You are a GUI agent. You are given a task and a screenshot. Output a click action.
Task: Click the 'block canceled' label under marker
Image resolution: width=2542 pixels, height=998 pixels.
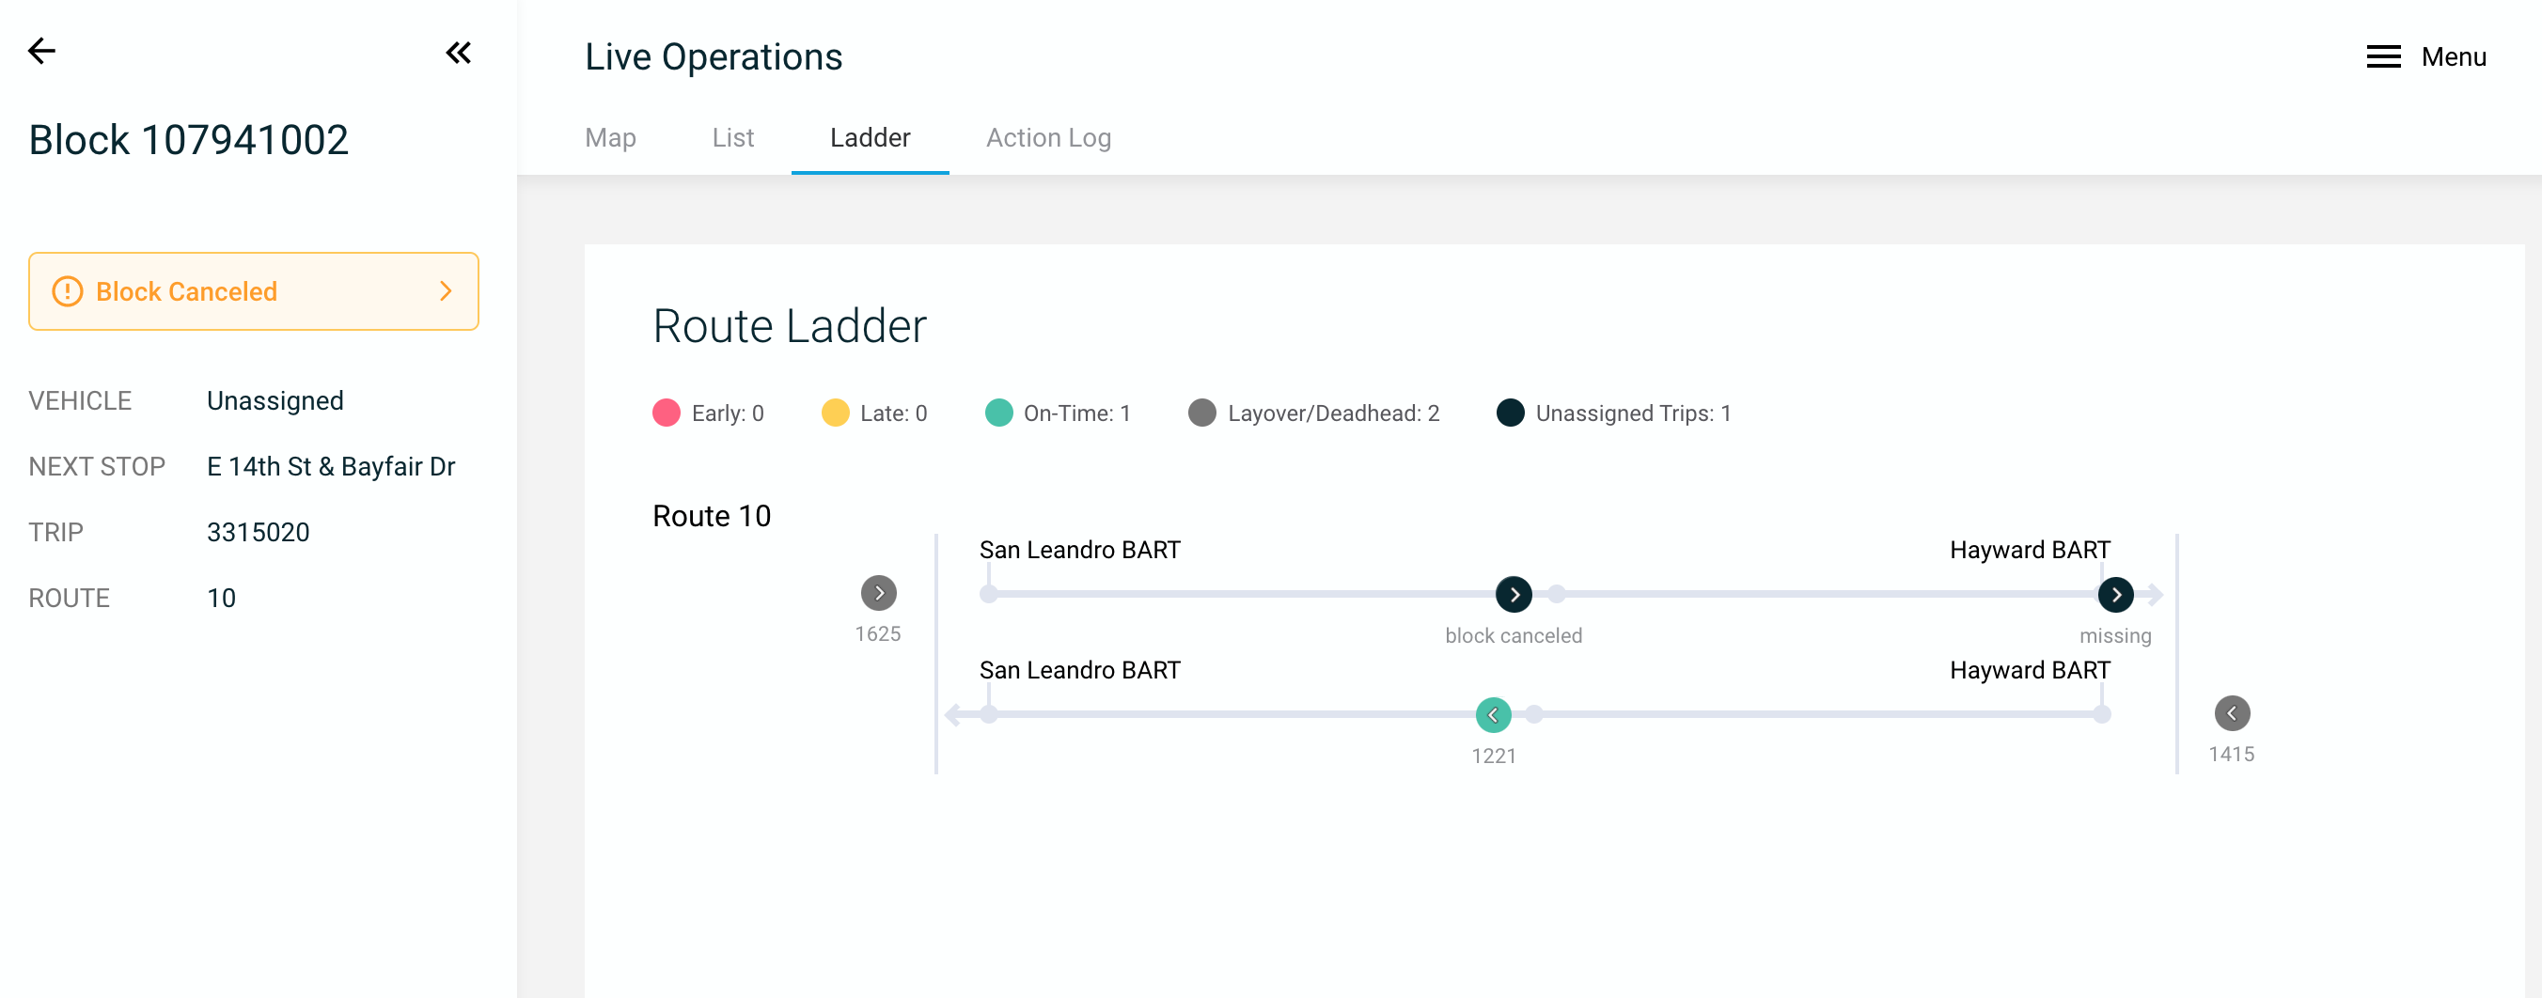pos(1513,636)
